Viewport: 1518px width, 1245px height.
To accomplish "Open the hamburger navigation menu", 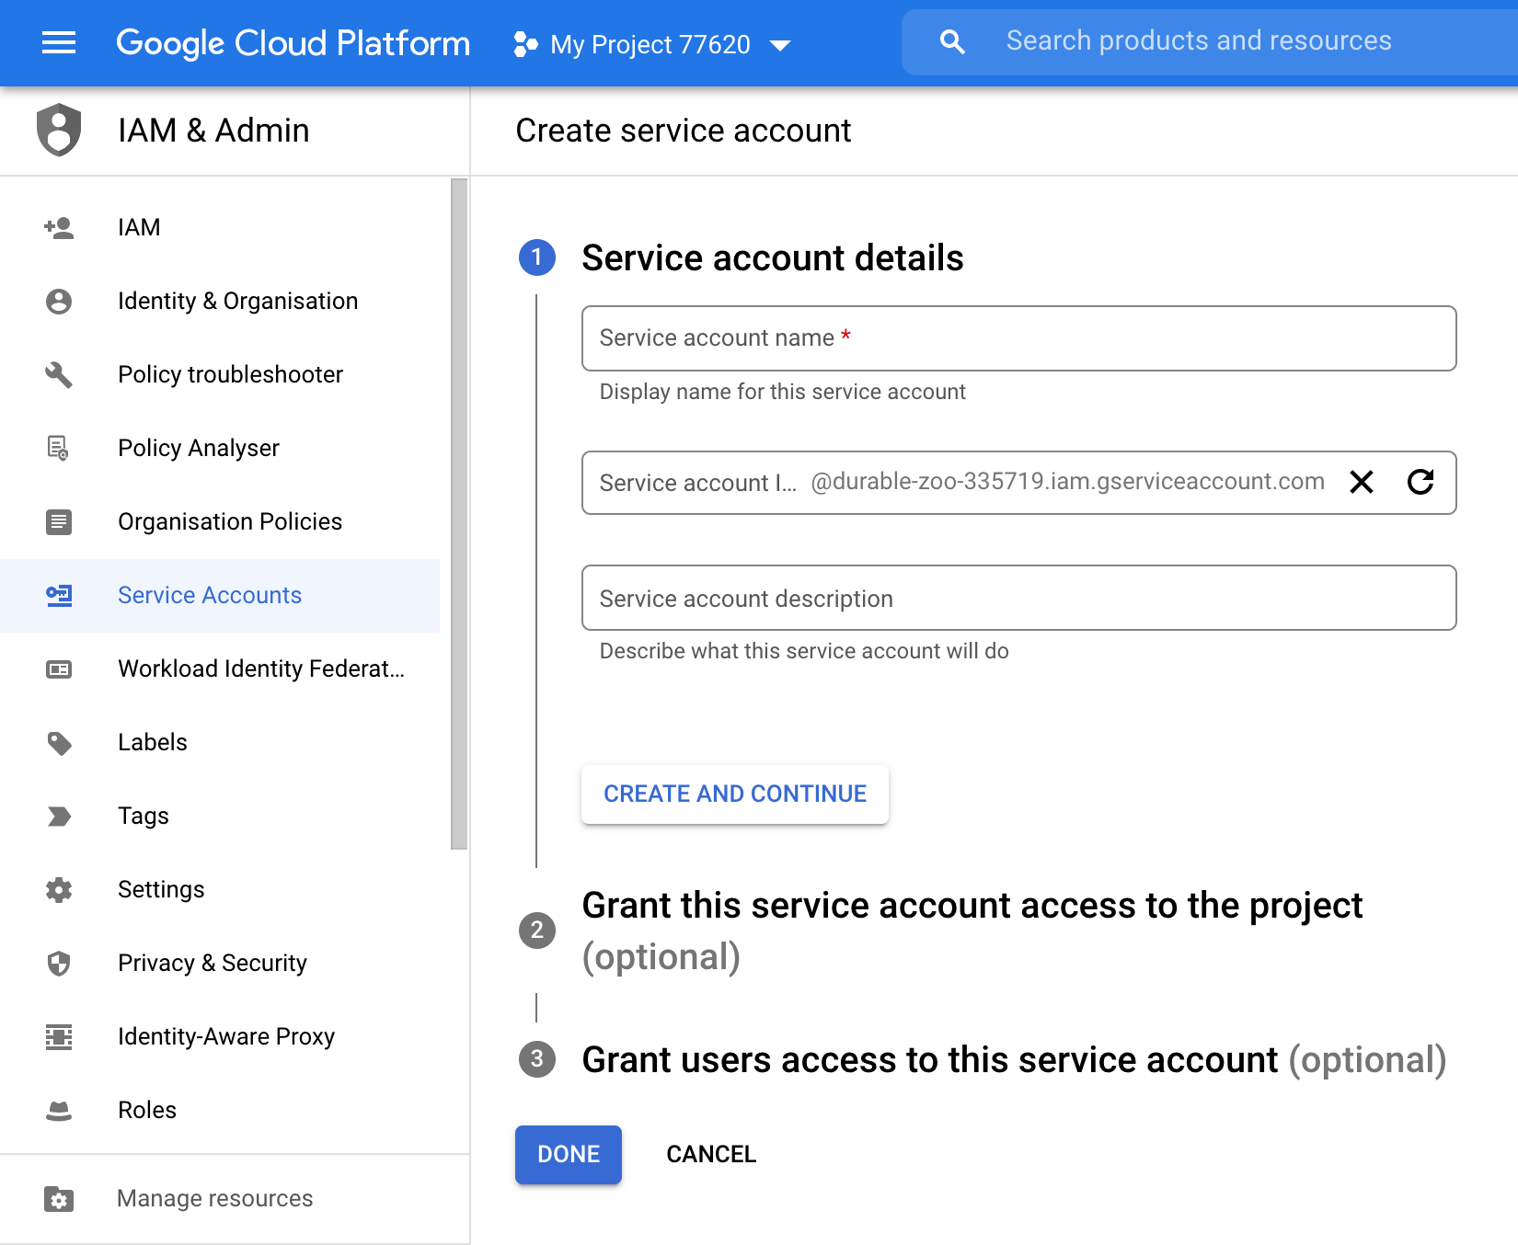I will (x=59, y=43).
